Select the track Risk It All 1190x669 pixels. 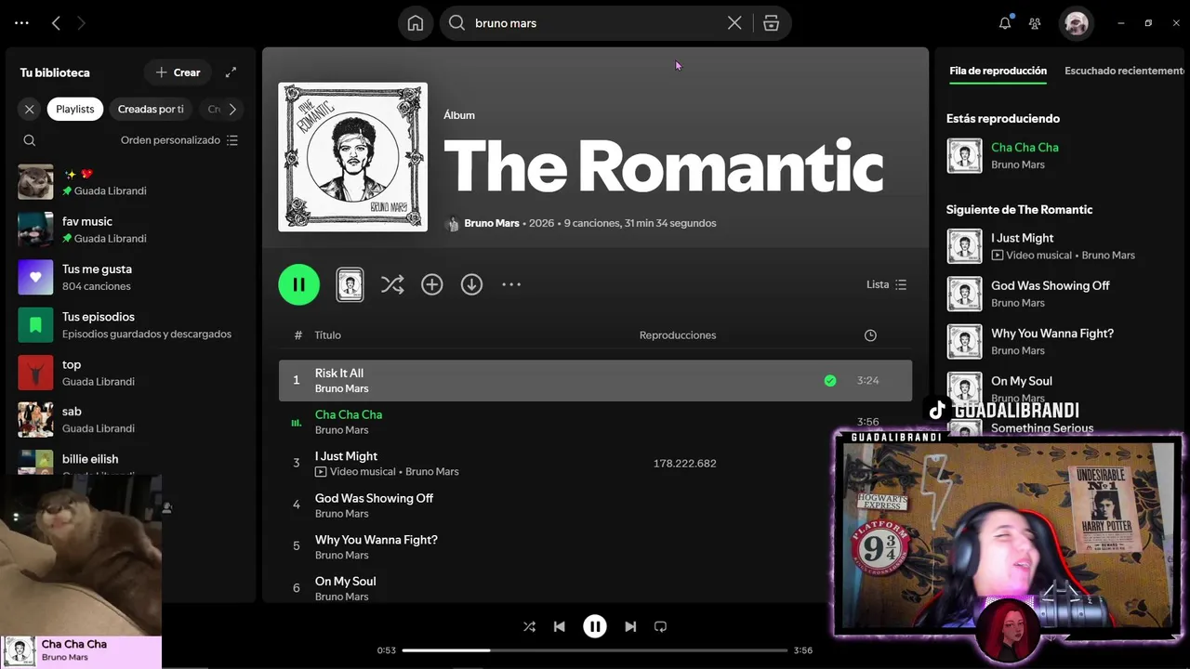(595, 381)
